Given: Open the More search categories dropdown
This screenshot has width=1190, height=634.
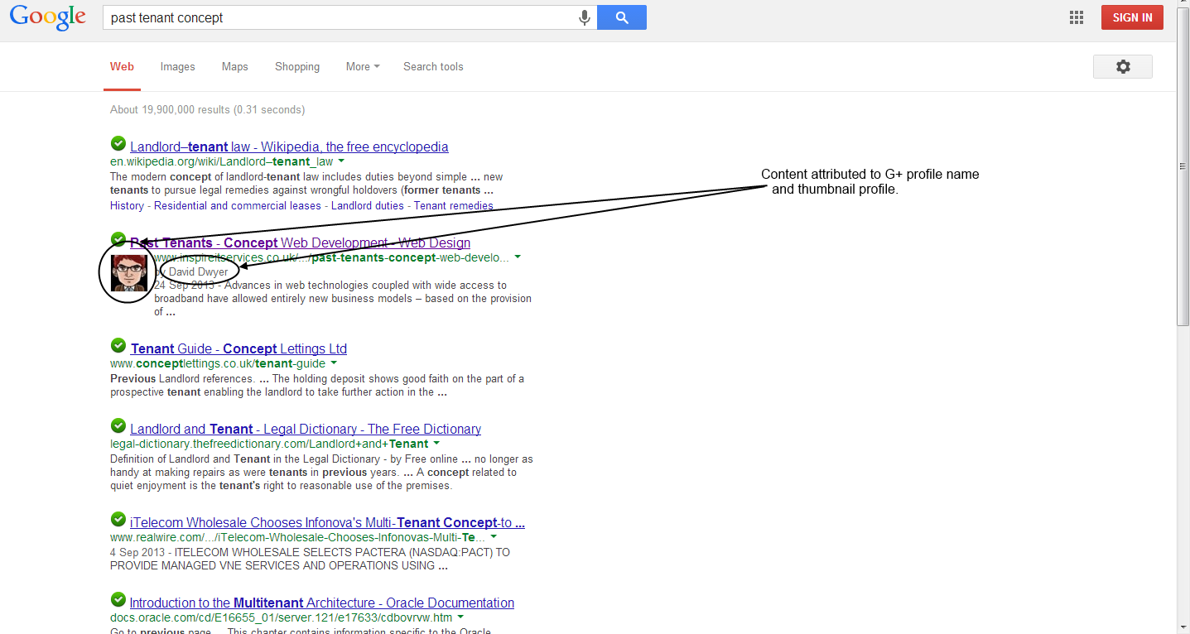Looking at the screenshot, I should tap(363, 66).
